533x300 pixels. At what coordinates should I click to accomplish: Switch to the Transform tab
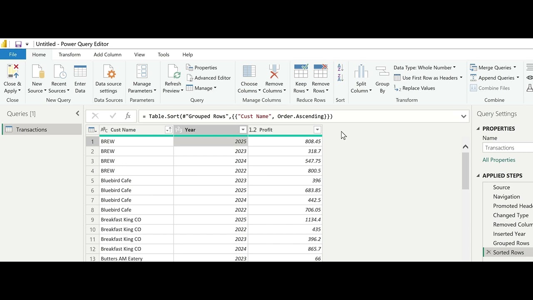click(70, 55)
